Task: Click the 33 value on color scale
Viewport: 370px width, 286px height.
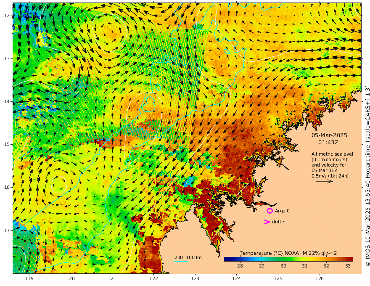Action: pos(348,266)
